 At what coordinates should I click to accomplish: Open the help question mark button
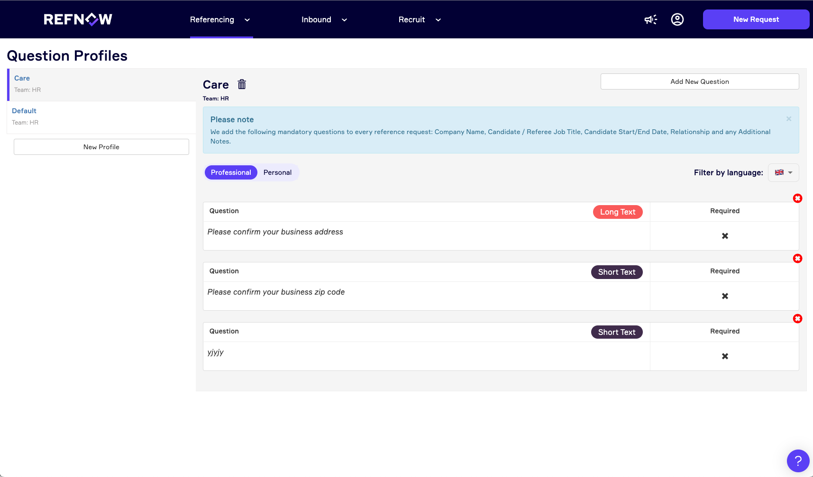click(798, 460)
